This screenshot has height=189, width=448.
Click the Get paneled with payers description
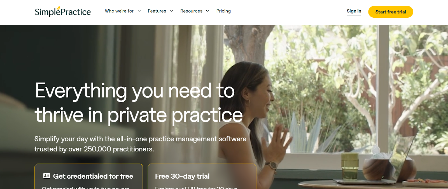86,187
